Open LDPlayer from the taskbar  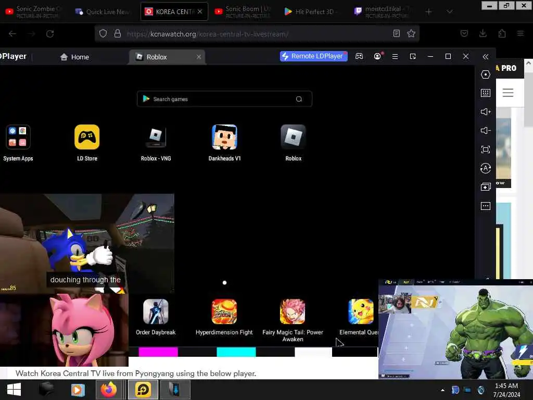143,390
